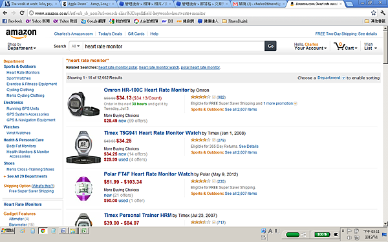Open the Google bookmark in the bookmarks bar
The height and width of the screenshot is (242, 388).
click(93, 21)
